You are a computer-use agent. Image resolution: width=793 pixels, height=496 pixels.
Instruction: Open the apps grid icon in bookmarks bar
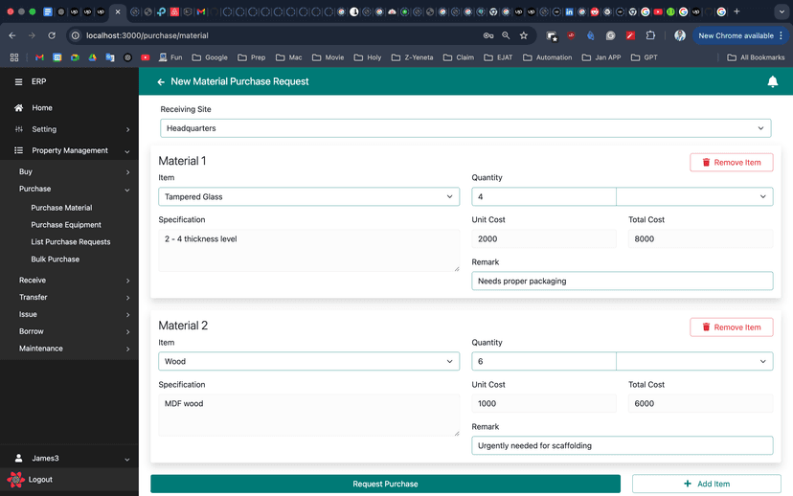click(14, 57)
